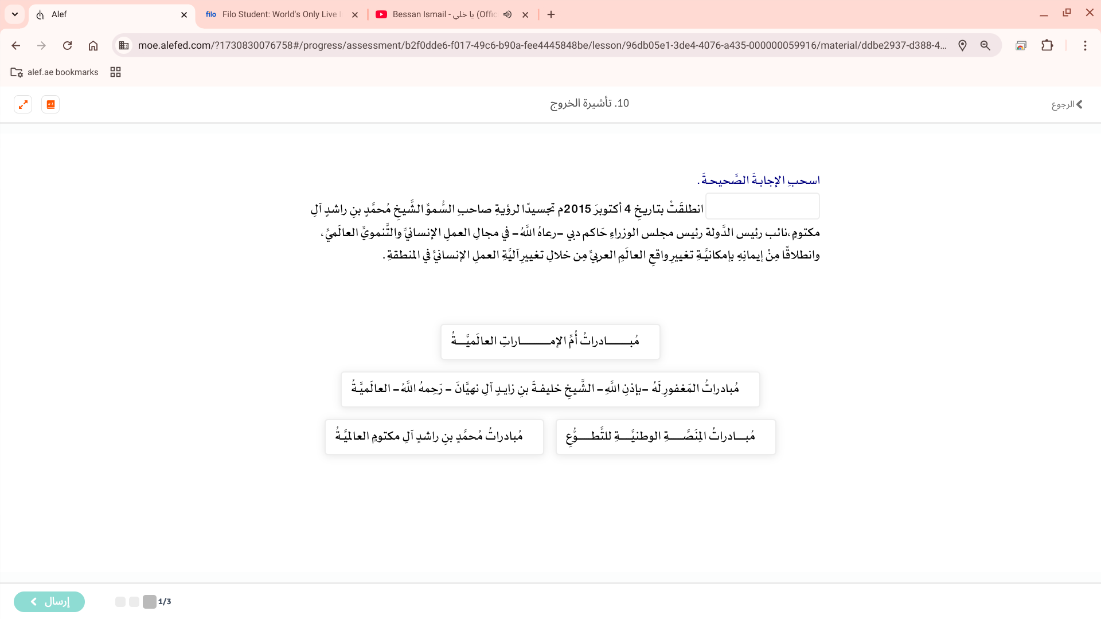The image size is (1101, 619).
Task: Click the orange A+ icon button
Action: (50, 104)
